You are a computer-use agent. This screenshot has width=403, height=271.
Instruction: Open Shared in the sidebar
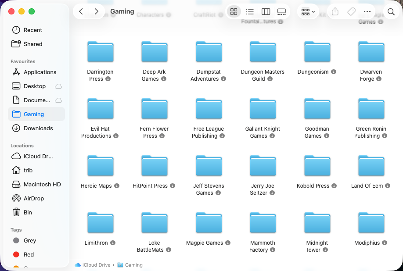tap(36, 44)
